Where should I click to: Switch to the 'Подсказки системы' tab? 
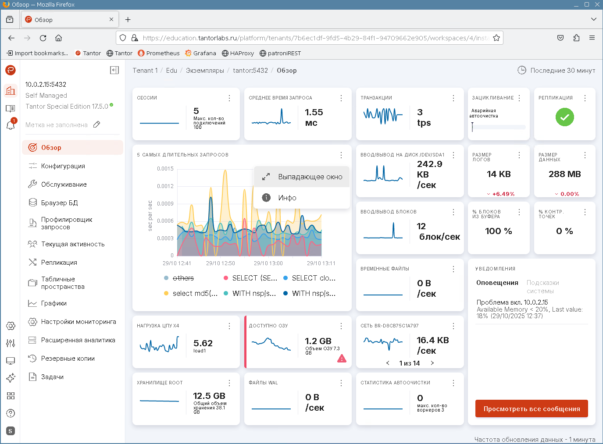542,287
